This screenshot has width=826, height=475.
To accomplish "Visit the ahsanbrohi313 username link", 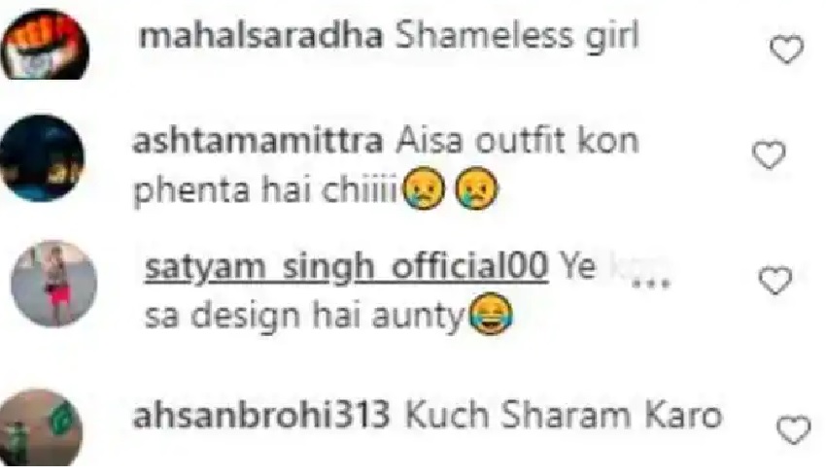I will [261, 416].
